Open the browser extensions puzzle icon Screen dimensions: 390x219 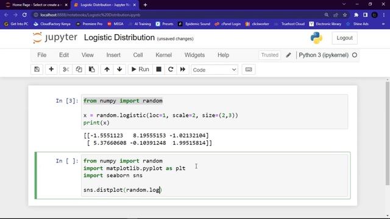pyautogui.click(x=356, y=15)
